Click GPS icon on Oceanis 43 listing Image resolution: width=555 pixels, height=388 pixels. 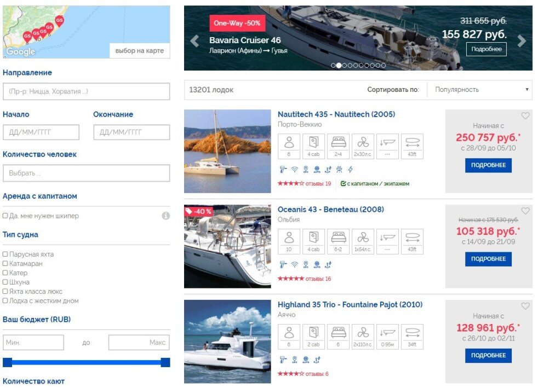click(306, 264)
